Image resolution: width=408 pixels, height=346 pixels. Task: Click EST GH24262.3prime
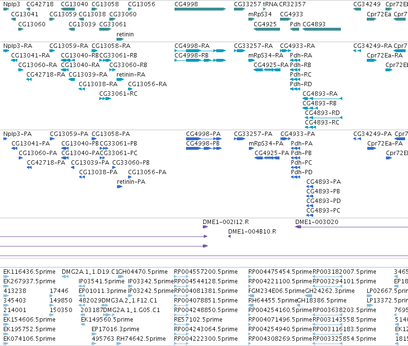pos(330,290)
